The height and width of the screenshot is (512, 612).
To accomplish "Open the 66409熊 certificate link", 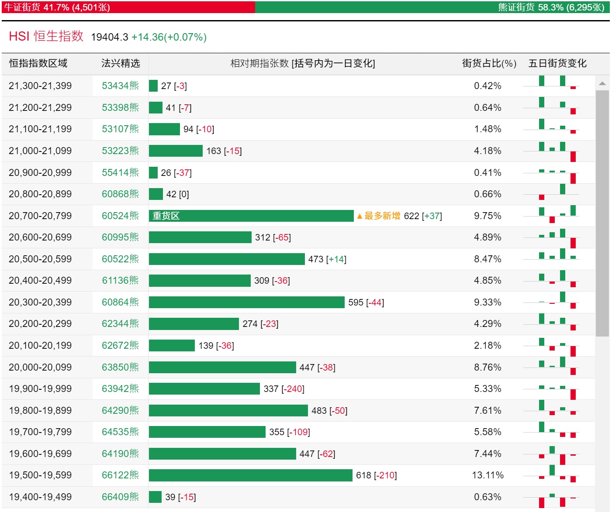I will tap(120, 497).
